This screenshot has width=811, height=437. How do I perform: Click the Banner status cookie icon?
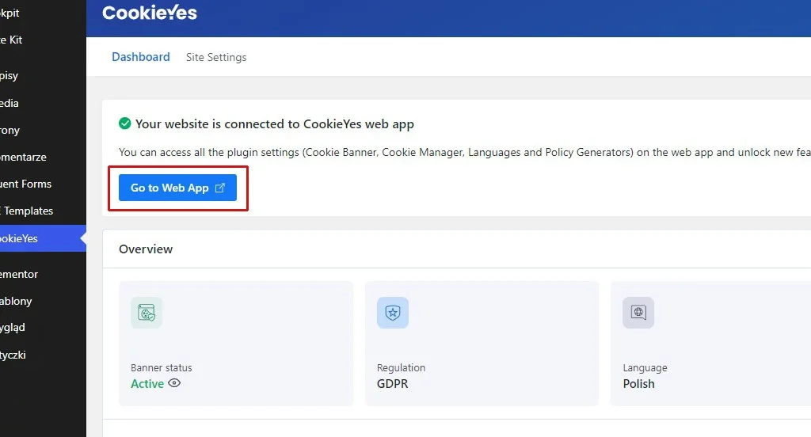pyautogui.click(x=147, y=313)
